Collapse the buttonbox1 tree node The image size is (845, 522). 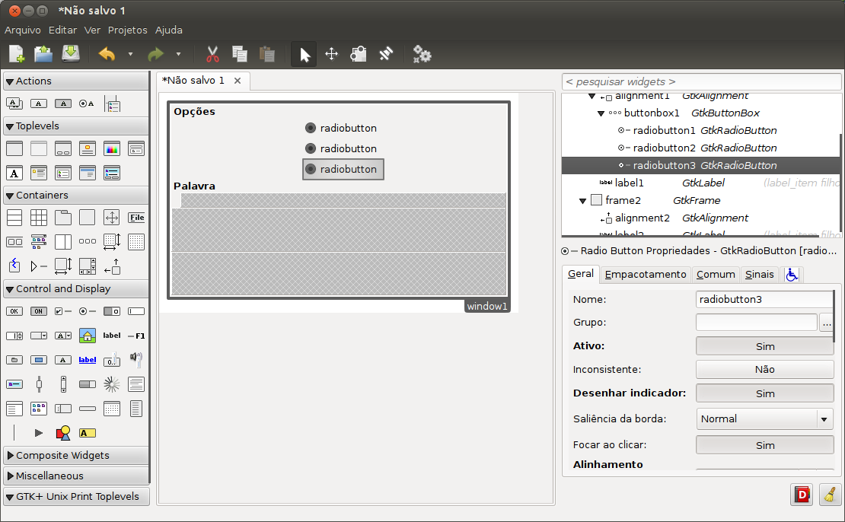click(601, 113)
